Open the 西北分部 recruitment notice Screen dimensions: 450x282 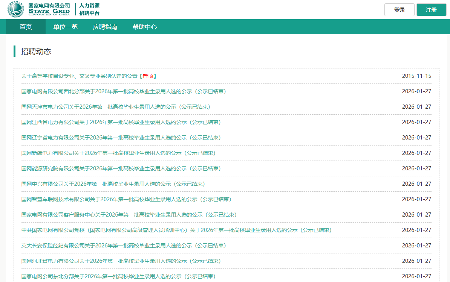click(x=124, y=91)
